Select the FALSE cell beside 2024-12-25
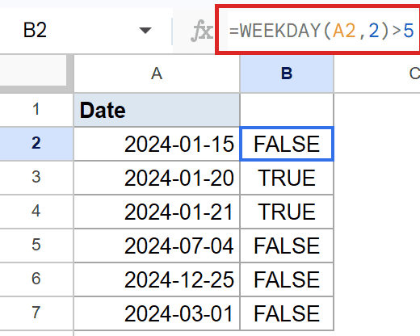420x336 pixels. 287,279
